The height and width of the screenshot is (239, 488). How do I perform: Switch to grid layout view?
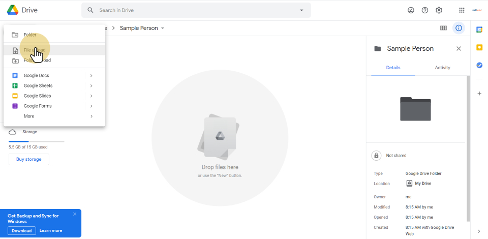443,28
